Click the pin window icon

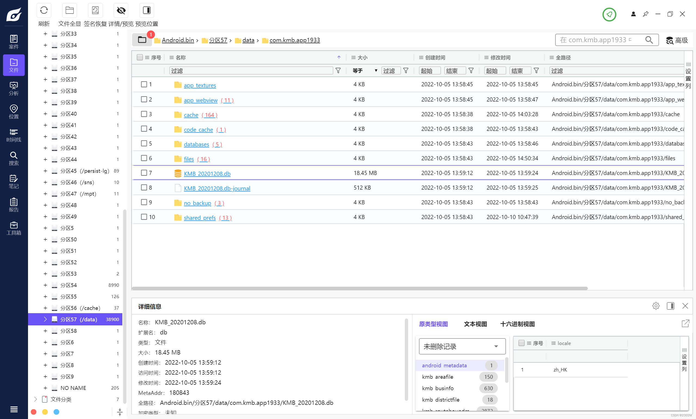[645, 14]
